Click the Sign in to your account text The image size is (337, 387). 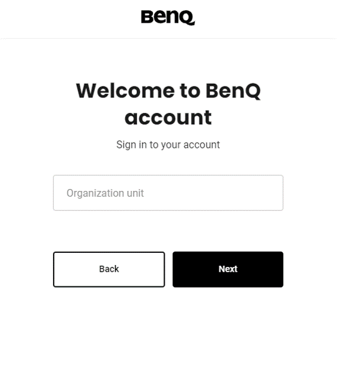168,145
